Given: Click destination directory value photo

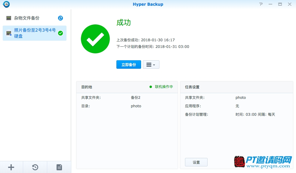Looking at the screenshot, I should click(x=136, y=106).
